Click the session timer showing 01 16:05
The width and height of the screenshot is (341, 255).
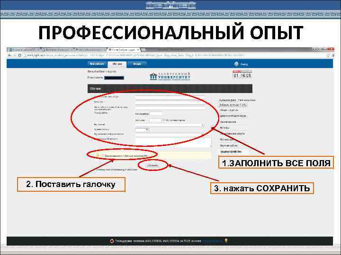(242, 75)
